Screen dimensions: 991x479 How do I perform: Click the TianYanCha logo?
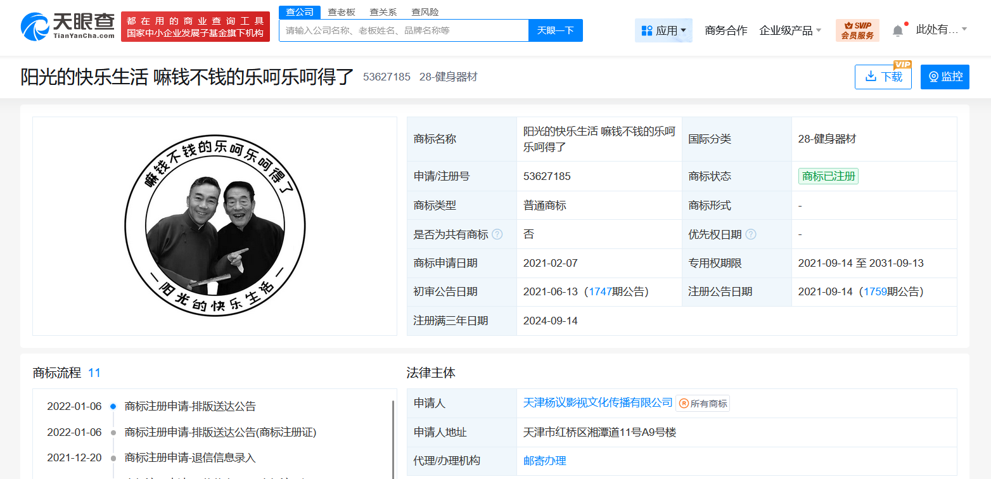tap(67, 26)
